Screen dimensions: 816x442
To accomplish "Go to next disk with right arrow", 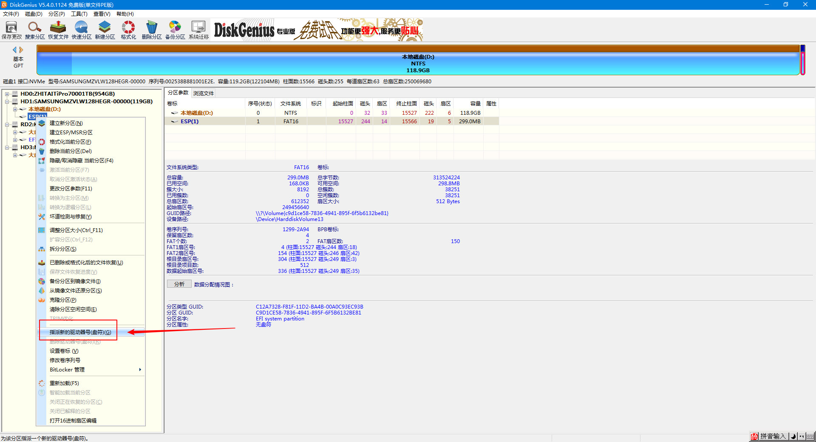I will [21, 50].
